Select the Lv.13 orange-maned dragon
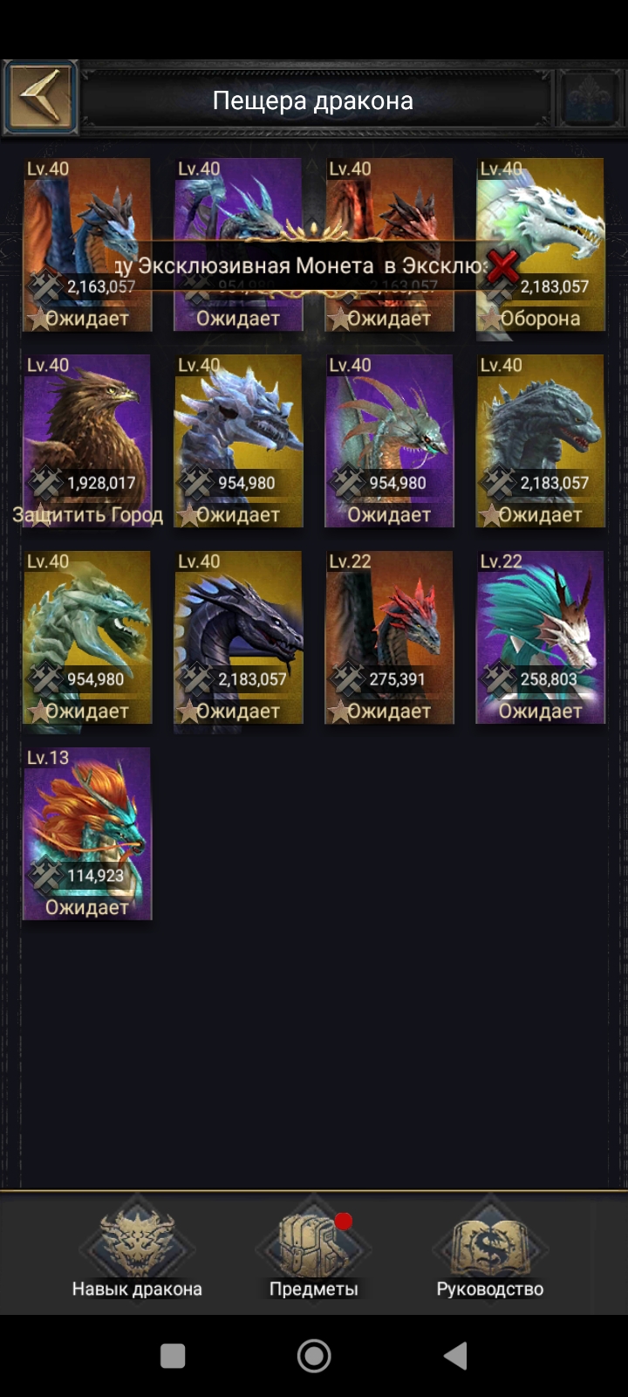Image resolution: width=628 pixels, height=1397 pixels. [x=87, y=834]
